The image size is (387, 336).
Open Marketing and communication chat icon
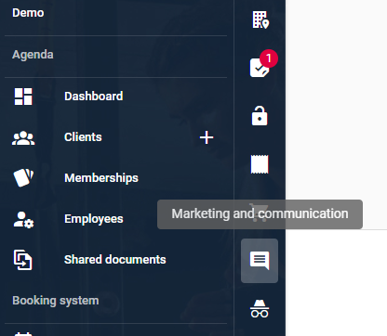[260, 261]
